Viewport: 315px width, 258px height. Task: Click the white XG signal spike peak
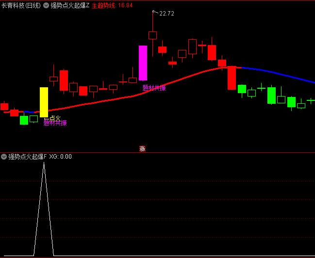44,163
